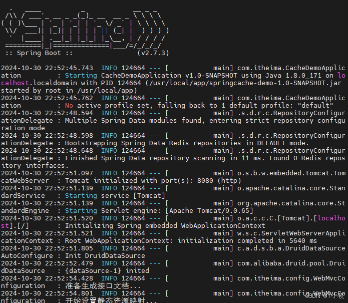Click "Bootstrapping Spring Data Redis repositories" message

(153, 143)
